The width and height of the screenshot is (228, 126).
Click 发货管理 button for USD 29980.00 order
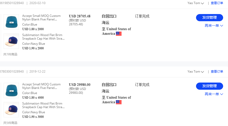(x=209, y=86)
